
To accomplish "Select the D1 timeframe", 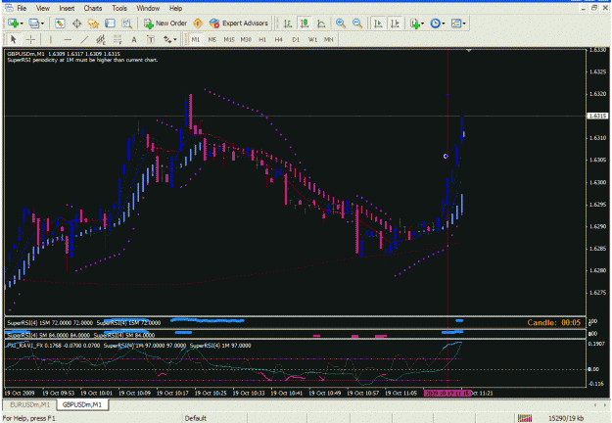I will click(296, 39).
